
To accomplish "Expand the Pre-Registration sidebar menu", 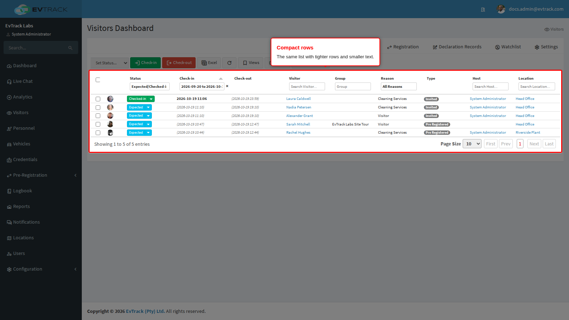I will click(41, 175).
